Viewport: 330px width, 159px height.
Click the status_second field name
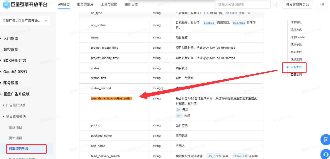[101, 88]
